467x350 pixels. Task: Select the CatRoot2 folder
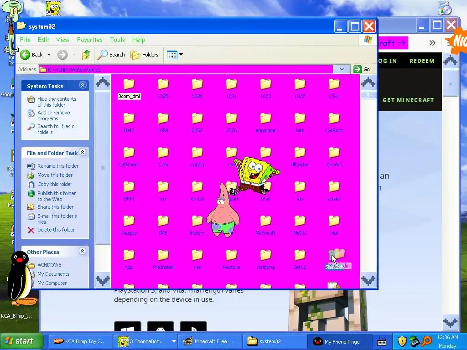pos(129,157)
